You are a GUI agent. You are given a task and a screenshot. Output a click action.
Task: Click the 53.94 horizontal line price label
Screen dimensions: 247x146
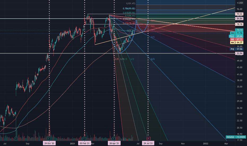click(x=239, y=53)
